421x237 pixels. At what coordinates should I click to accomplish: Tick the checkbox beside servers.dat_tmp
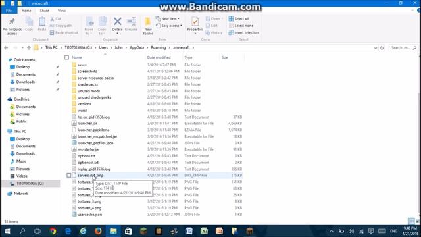(69, 176)
